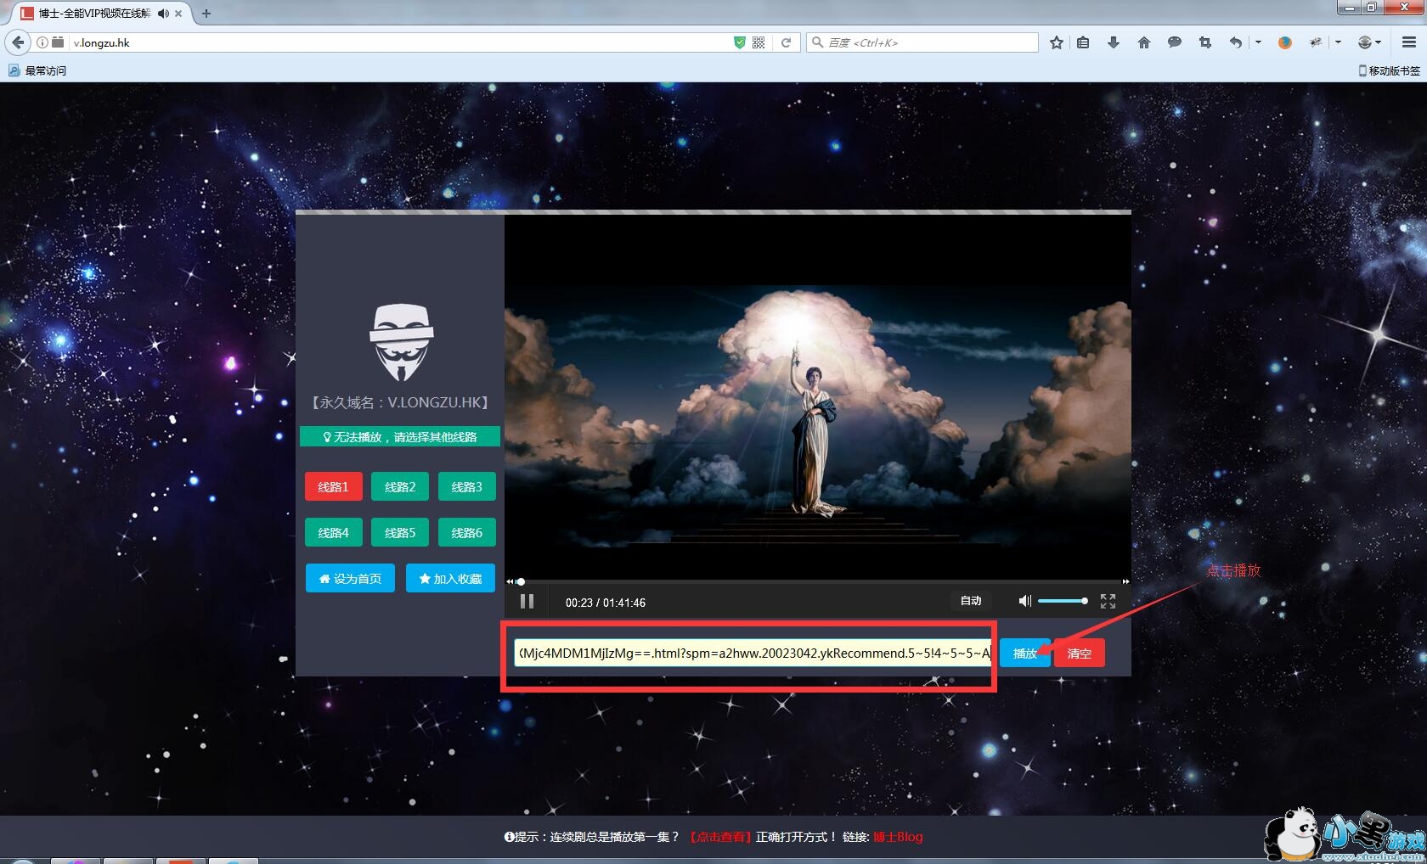Open the chat bubble toolbar icon
This screenshot has width=1427, height=864.
(1175, 42)
